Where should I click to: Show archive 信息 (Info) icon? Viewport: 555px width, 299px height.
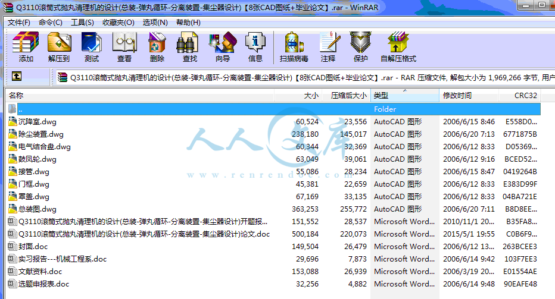click(255, 46)
